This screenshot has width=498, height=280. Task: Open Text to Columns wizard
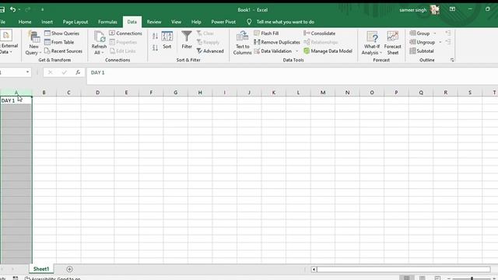tap(242, 44)
